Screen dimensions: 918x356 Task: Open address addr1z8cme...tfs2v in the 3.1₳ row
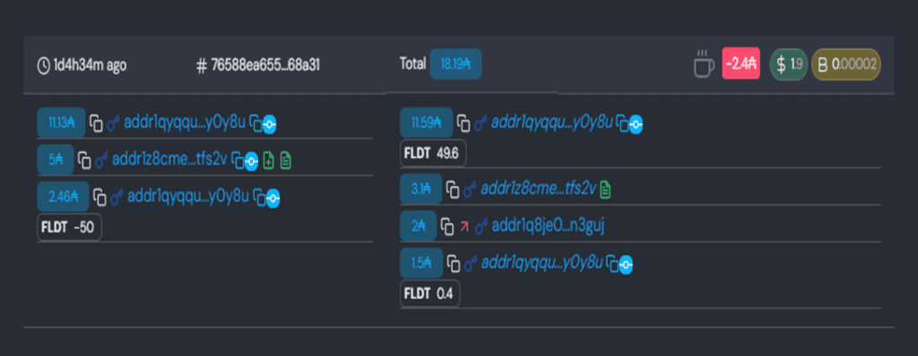pyautogui.click(x=538, y=188)
